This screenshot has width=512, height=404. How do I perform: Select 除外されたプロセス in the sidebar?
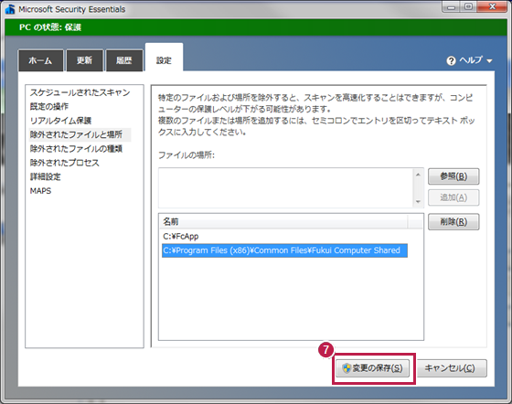(64, 163)
